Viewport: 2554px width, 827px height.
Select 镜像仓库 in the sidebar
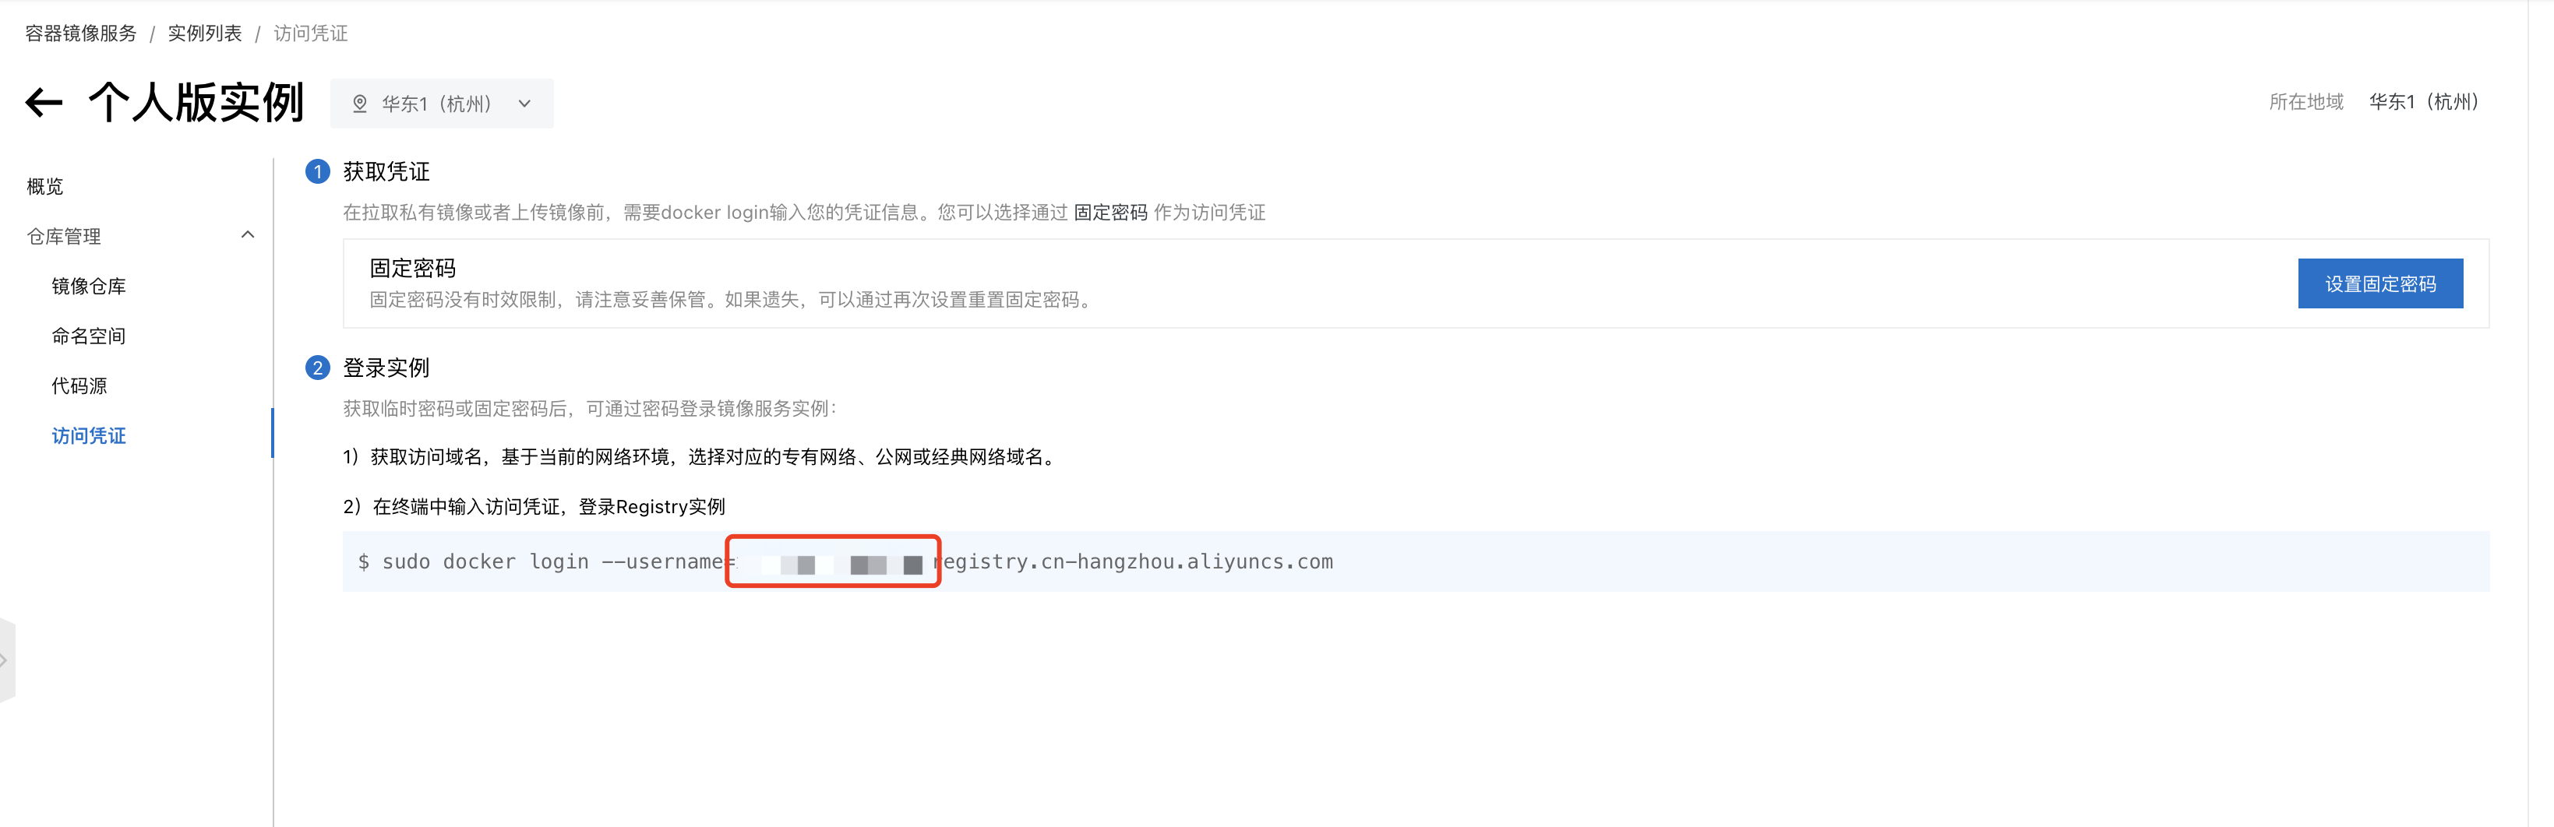click(88, 287)
